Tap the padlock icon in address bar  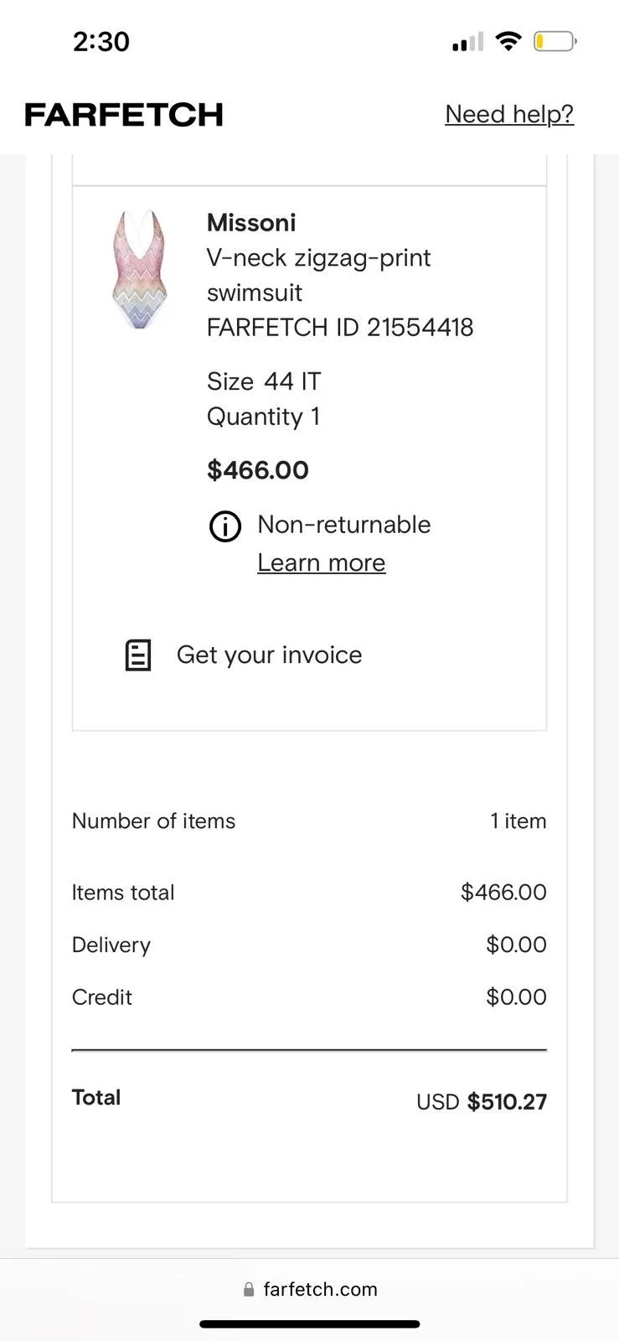tap(249, 1289)
